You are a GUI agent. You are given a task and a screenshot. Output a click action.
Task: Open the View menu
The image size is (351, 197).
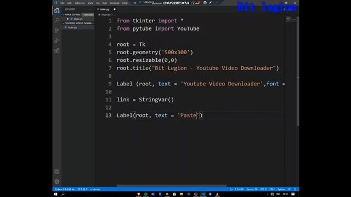[90, 3]
